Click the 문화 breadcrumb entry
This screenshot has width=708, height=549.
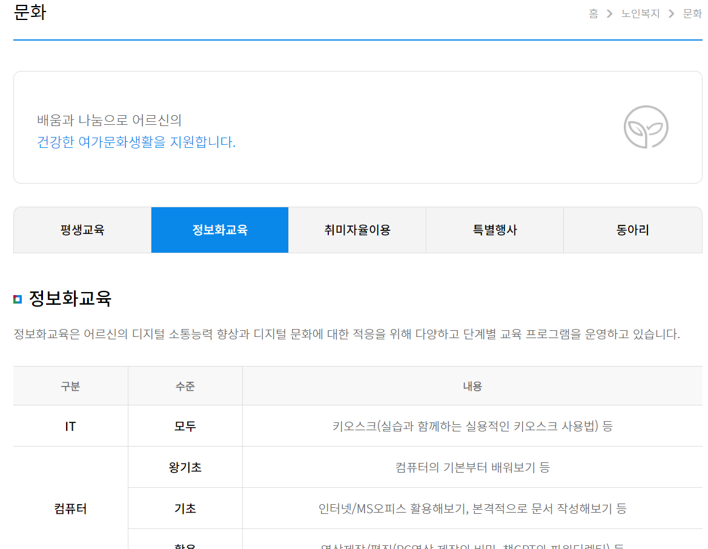(692, 13)
